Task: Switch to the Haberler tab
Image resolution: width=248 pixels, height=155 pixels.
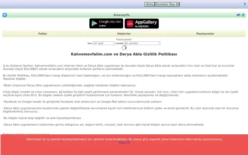Action: (124, 34)
